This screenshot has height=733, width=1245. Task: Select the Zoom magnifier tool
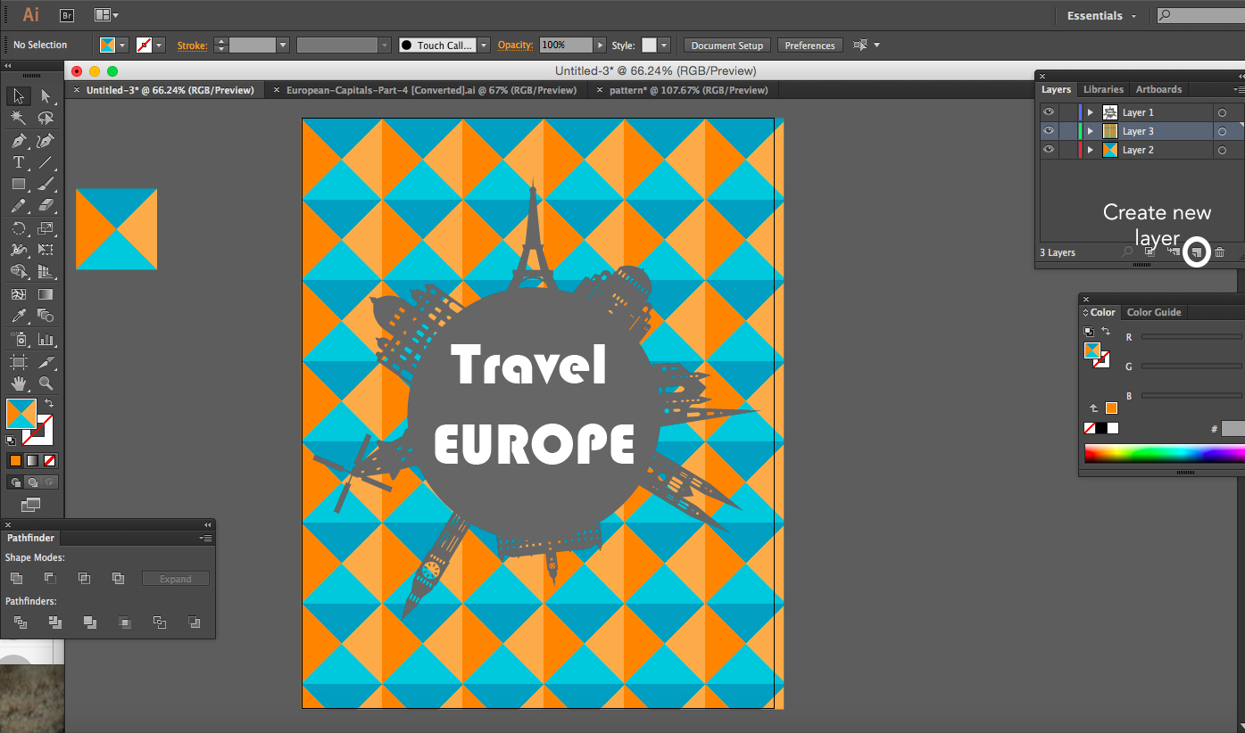46,383
